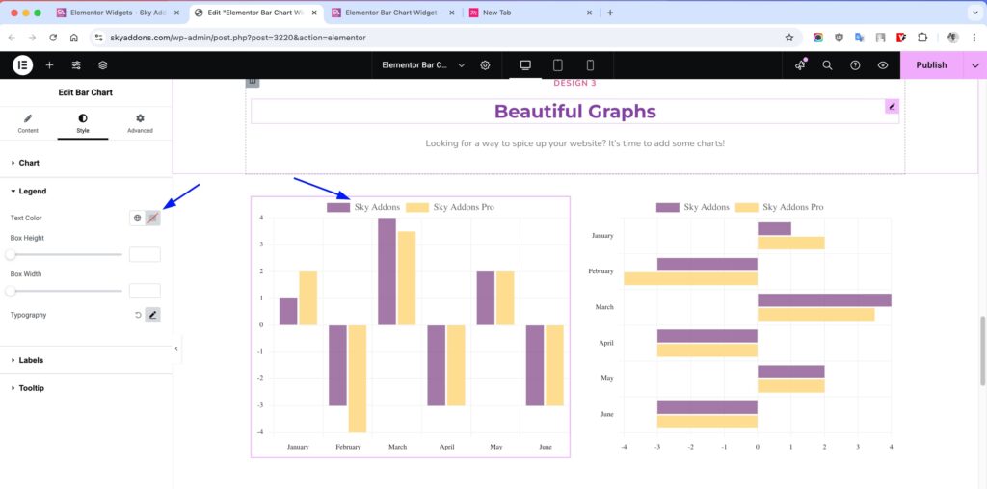The width and height of the screenshot is (987, 489).
Task: Open the help question mark icon
Action: 855,64
